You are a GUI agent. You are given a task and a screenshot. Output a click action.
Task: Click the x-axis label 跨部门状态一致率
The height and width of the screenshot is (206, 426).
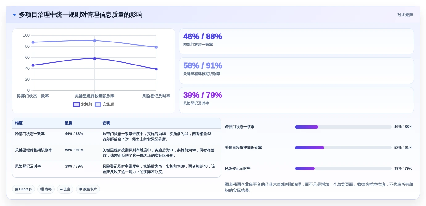[x=33, y=96]
